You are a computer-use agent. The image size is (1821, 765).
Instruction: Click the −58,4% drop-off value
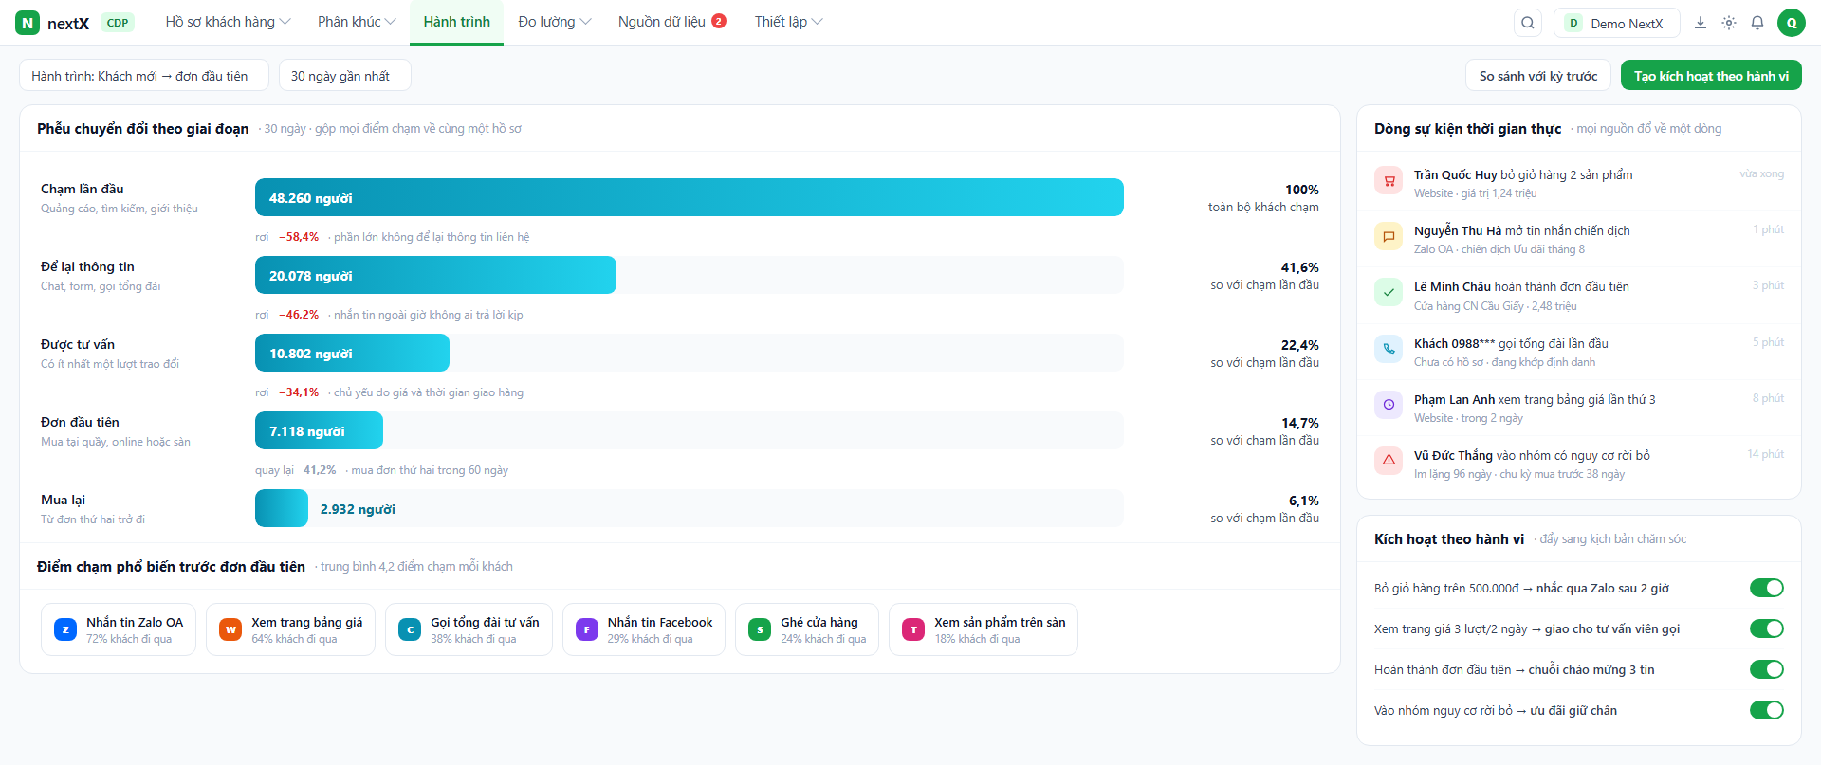299,237
